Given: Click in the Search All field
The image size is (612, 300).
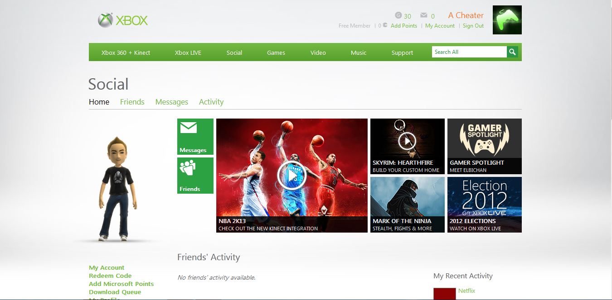Looking at the screenshot, I should click(469, 52).
